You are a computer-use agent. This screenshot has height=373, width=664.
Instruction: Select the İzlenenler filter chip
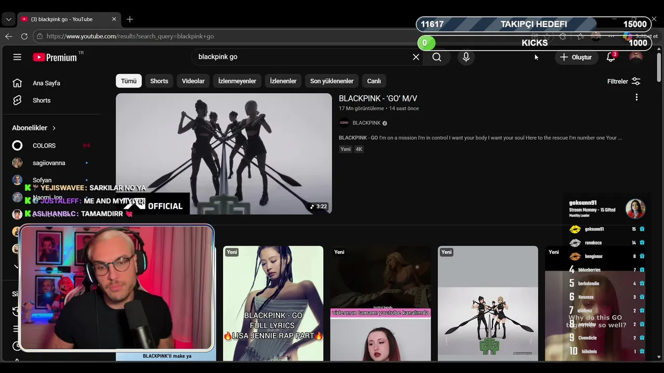pos(283,81)
